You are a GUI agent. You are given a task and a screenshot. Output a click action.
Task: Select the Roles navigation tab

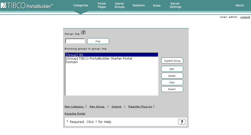[157, 6]
